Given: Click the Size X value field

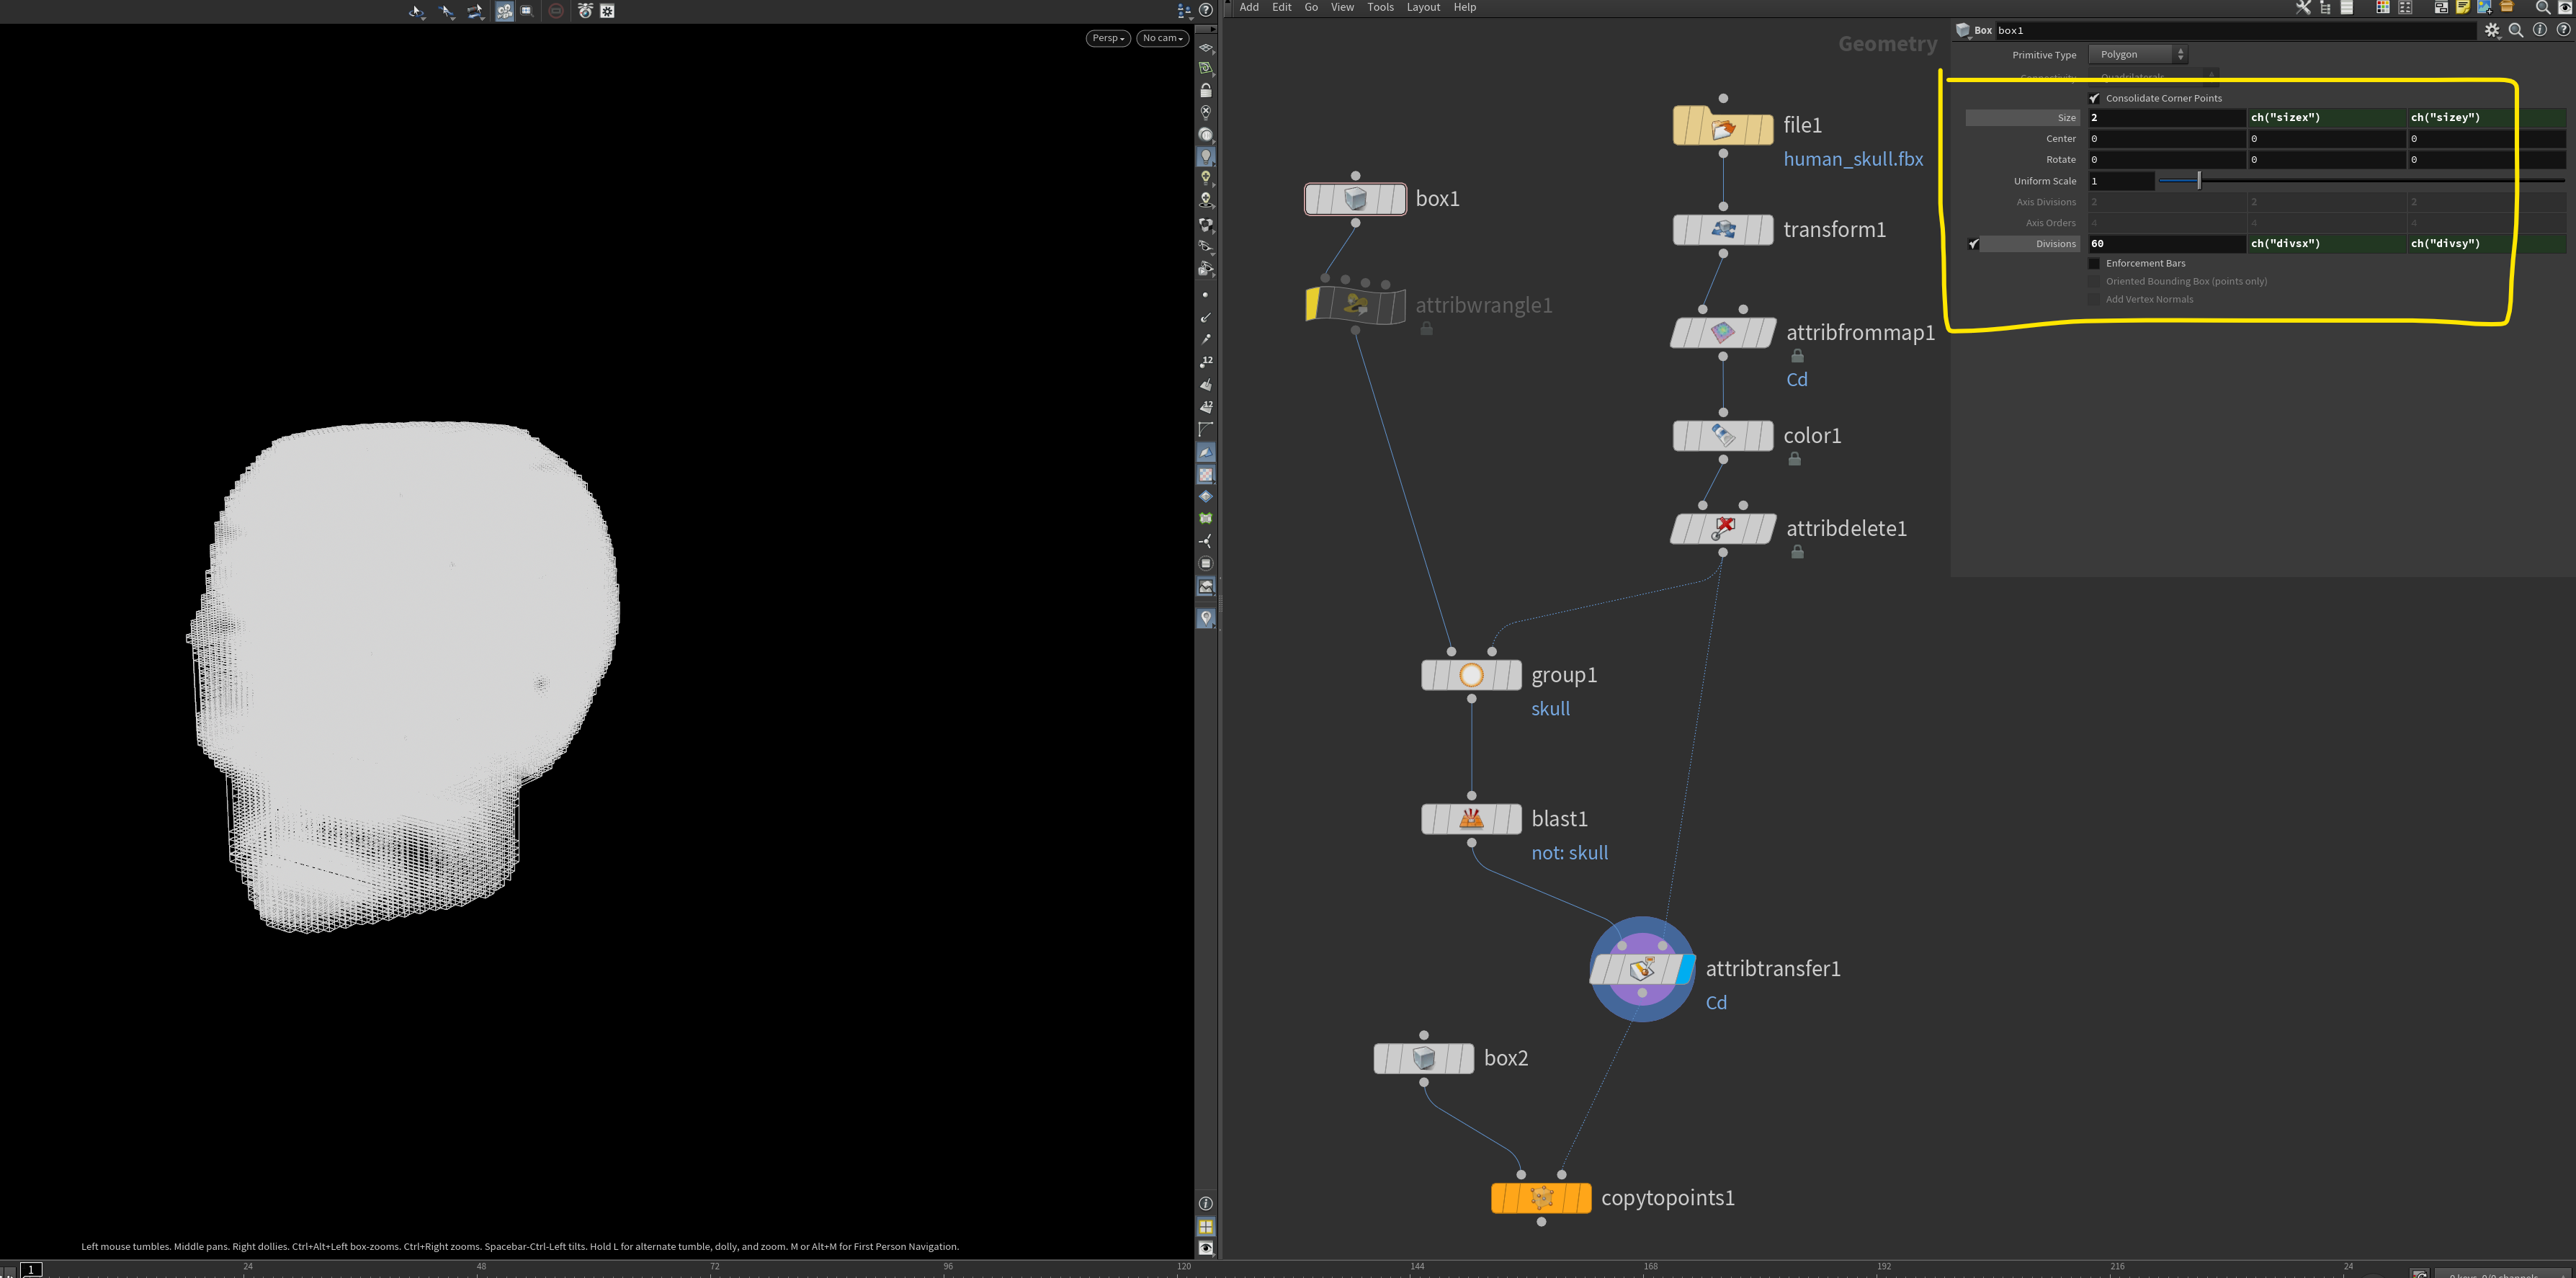Looking at the screenshot, I should tap(2166, 118).
